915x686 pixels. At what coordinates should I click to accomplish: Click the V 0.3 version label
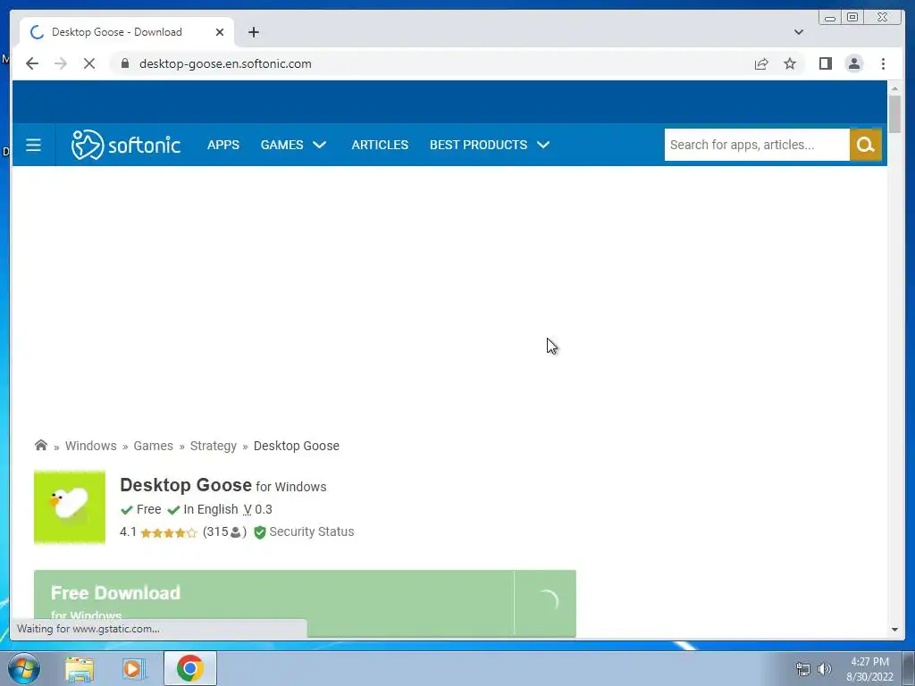tap(258, 509)
